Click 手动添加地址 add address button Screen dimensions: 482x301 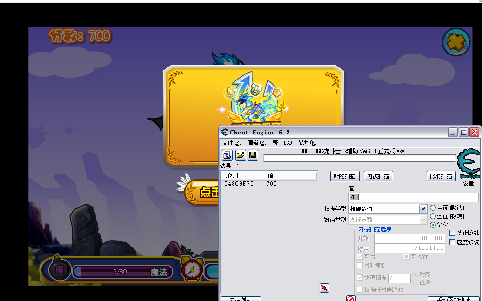[454, 299]
